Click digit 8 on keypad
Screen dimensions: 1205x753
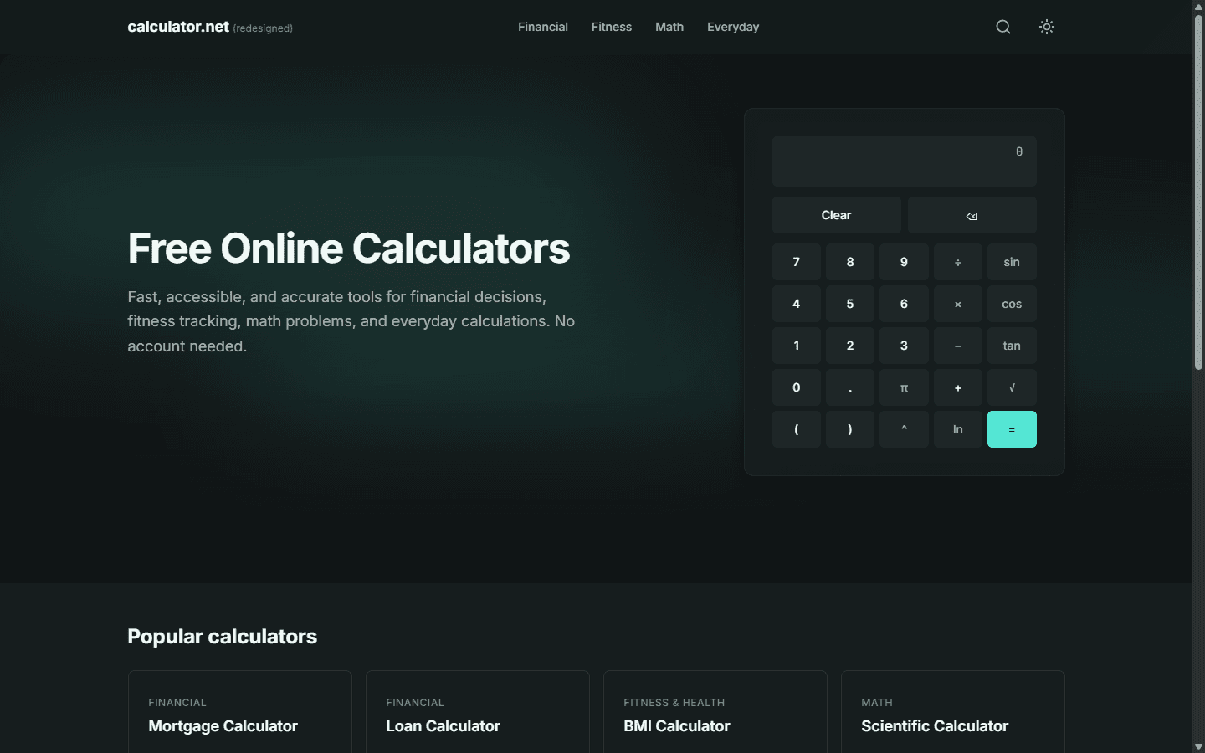[x=850, y=262]
